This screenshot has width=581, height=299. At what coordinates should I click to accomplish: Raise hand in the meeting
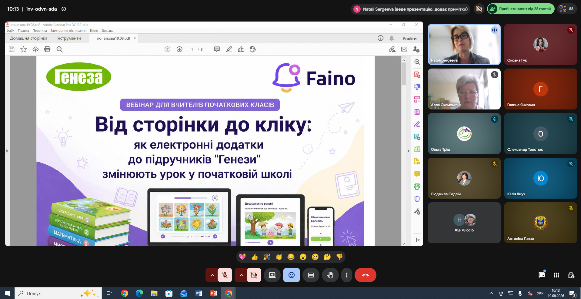click(330, 275)
